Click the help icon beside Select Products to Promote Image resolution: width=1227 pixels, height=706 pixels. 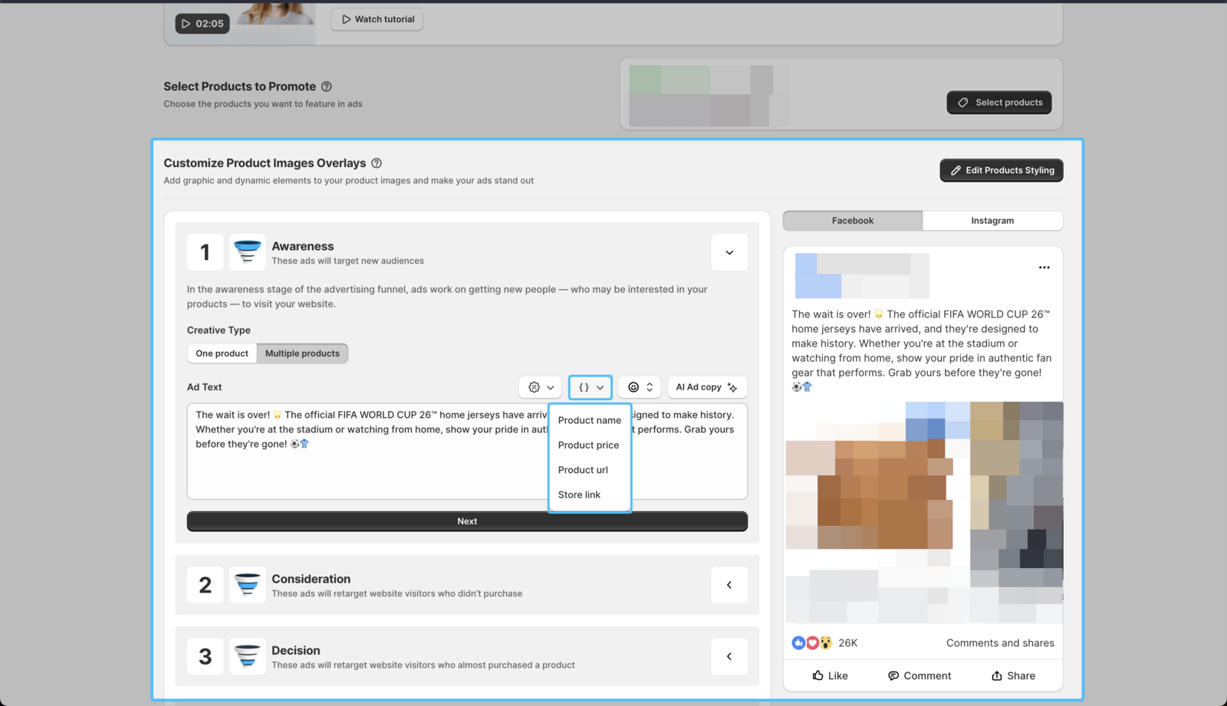(327, 87)
